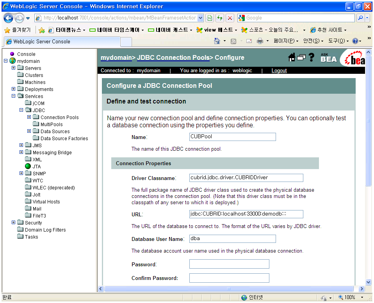Click the Ask BEA logo
374x303 pixels.
click(x=328, y=57)
